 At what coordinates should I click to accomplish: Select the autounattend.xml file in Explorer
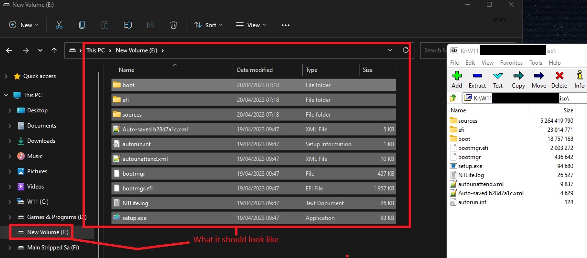click(145, 159)
